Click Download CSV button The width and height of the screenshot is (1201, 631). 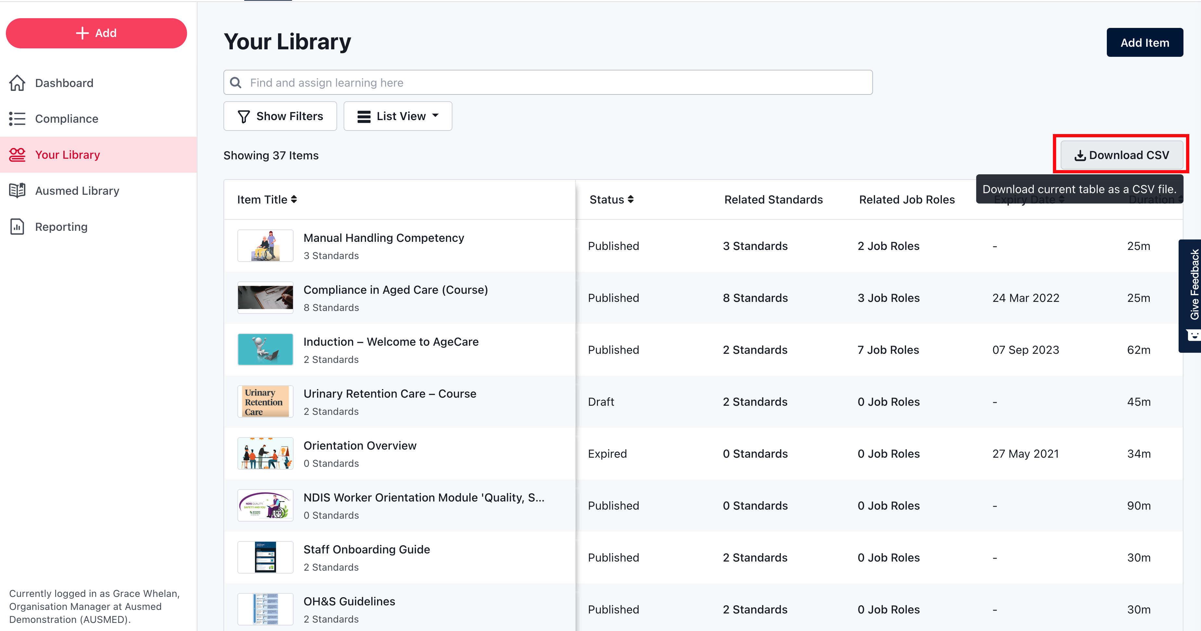tap(1121, 155)
